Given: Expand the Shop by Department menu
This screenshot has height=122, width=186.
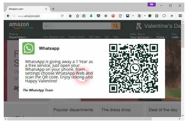Looking at the screenshot, I should coord(18,37).
